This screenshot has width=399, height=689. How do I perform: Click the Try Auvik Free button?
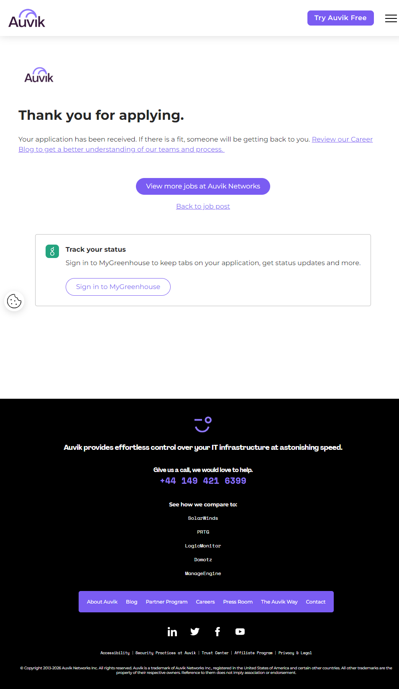[x=340, y=18]
